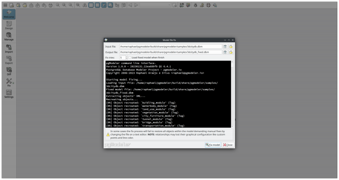Click the Close button in the dialog
The width and height of the screenshot is (339, 180).
click(228, 145)
